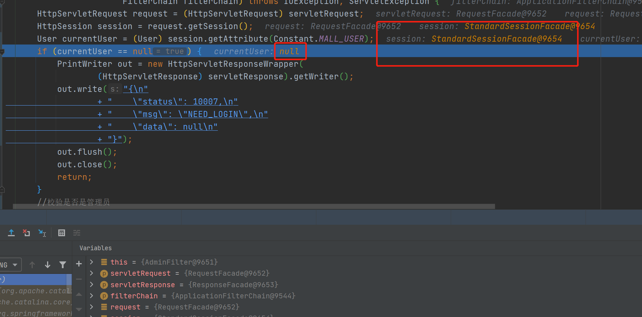Click the inline 'currentUser: null' value
The image size is (642, 317).
point(256,52)
